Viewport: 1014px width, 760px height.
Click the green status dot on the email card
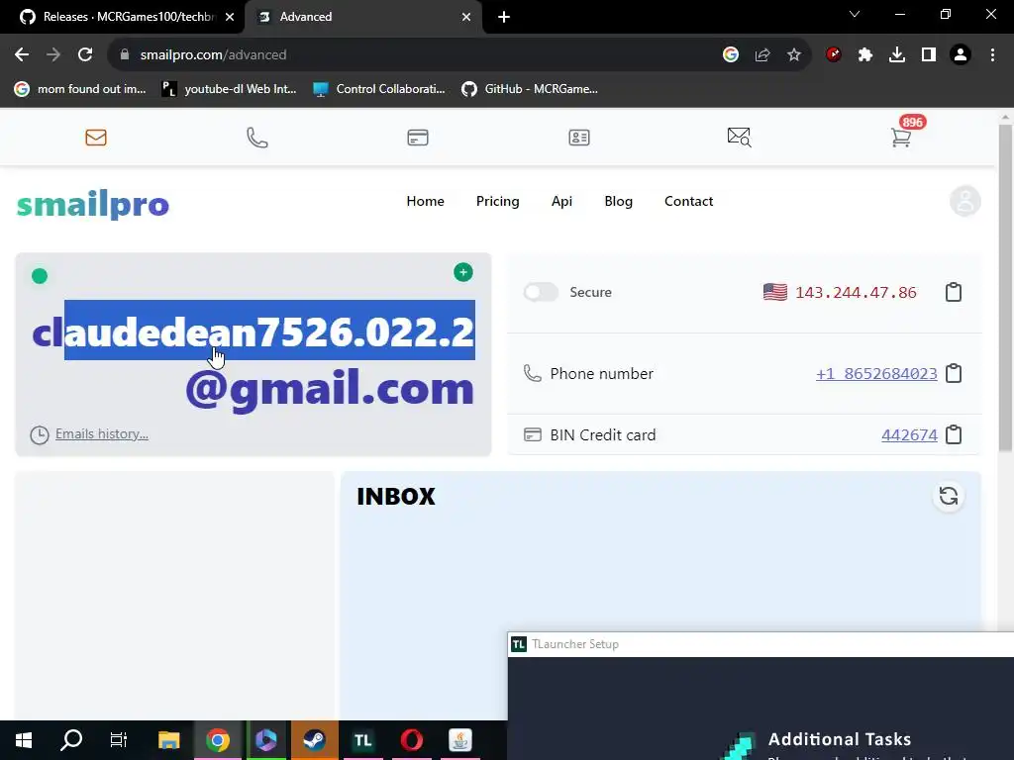point(40,276)
